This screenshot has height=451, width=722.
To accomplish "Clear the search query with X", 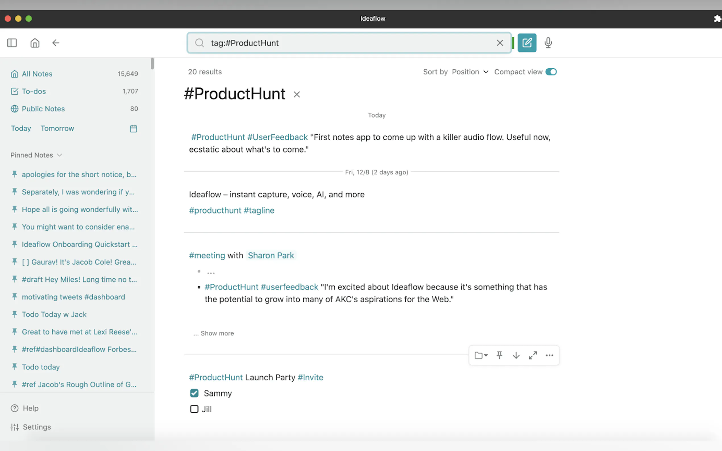I will click(x=500, y=43).
